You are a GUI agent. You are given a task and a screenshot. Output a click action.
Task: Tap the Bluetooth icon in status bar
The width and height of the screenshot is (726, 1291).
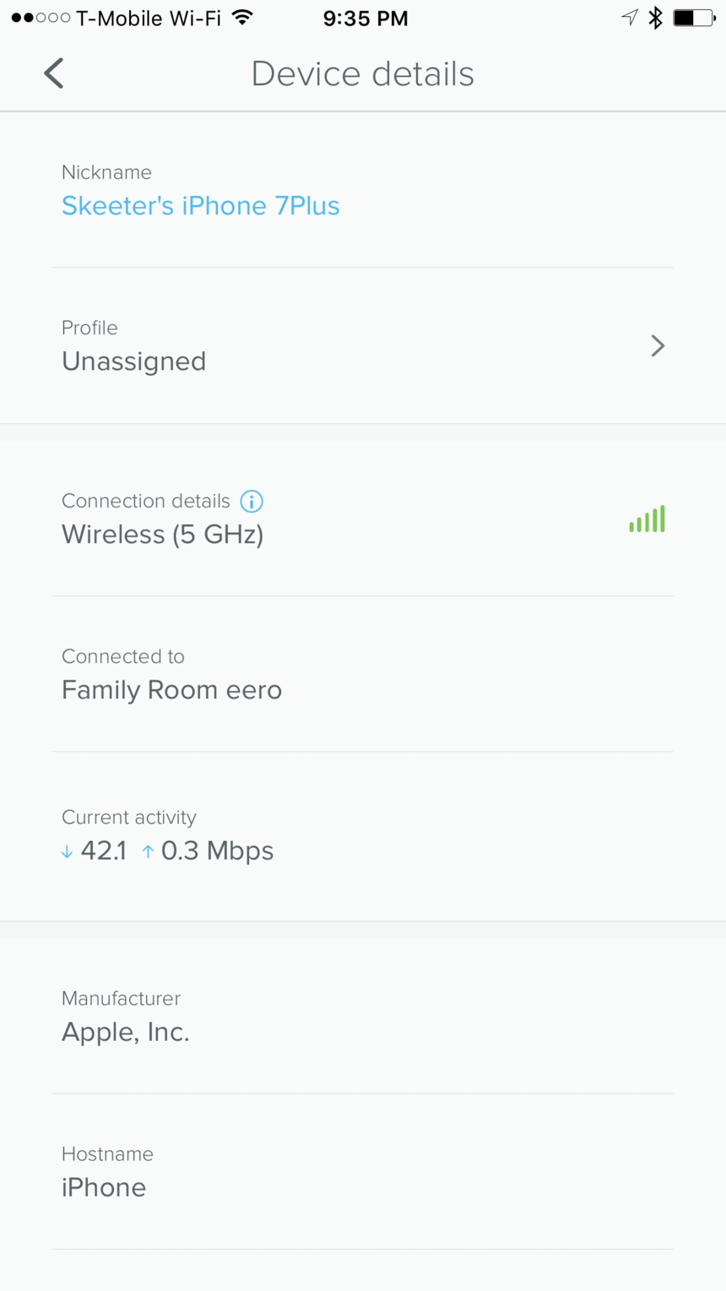[655, 18]
